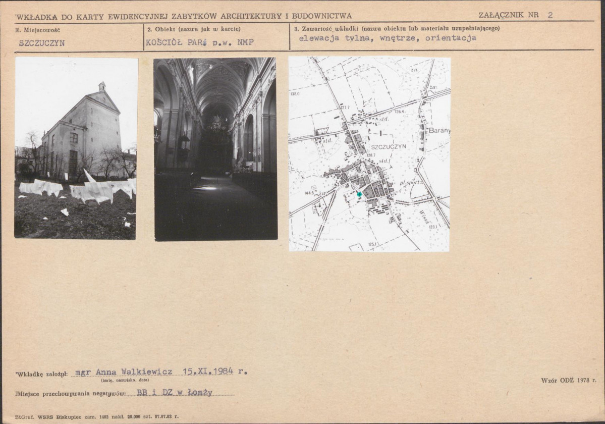Click the ZAŁĄCZNIK NR number 2
Image resolution: width=605 pixels, height=424 pixels.
click(550, 15)
